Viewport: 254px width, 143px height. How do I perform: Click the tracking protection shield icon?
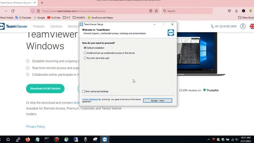pyautogui.click(x=33, y=11)
